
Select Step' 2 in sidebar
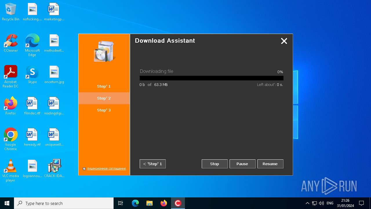(x=104, y=98)
